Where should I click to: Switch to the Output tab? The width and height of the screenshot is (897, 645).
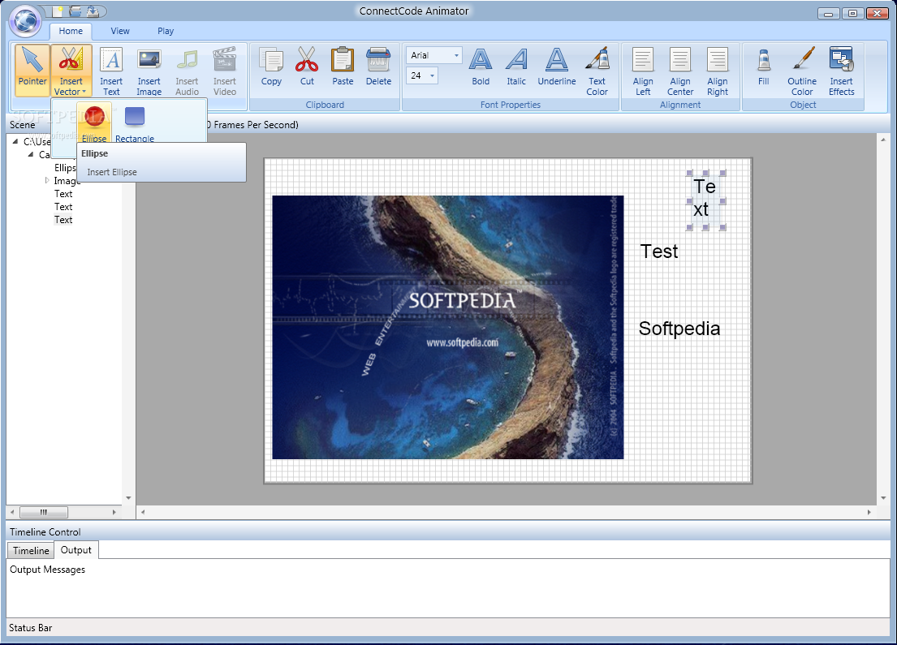click(x=76, y=550)
